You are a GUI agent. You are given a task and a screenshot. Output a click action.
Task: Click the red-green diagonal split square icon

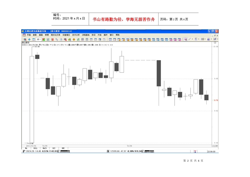[x=44, y=40]
